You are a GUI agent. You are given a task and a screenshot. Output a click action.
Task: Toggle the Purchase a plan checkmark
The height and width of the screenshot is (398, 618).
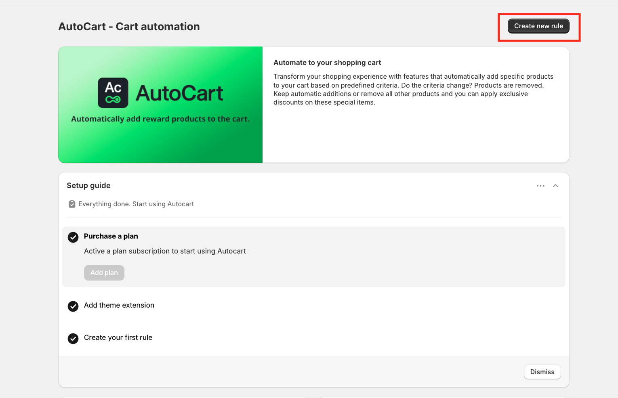click(x=73, y=237)
